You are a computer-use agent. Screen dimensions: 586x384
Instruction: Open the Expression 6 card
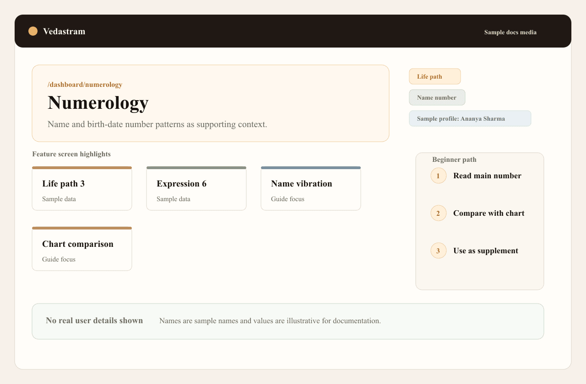coord(196,188)
